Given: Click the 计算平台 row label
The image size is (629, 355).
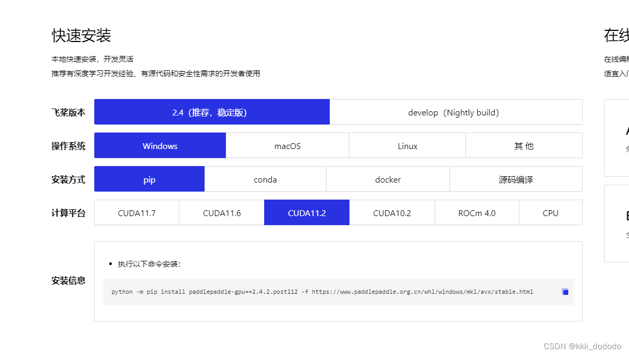Looking at the screenshot, I should pos(68,213).
